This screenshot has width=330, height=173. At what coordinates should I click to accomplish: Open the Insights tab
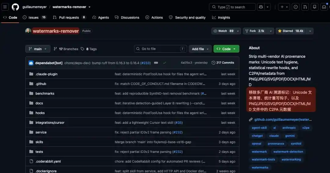(221, 17)
